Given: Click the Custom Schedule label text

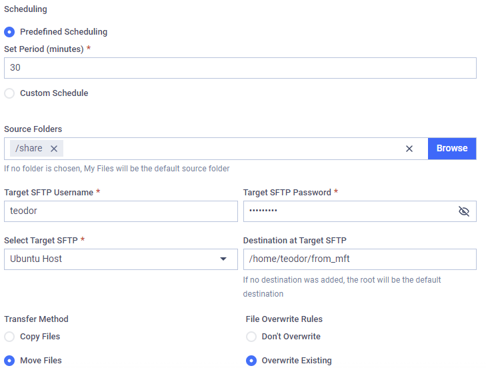Looking at the screenshot, I should (54, 93).
